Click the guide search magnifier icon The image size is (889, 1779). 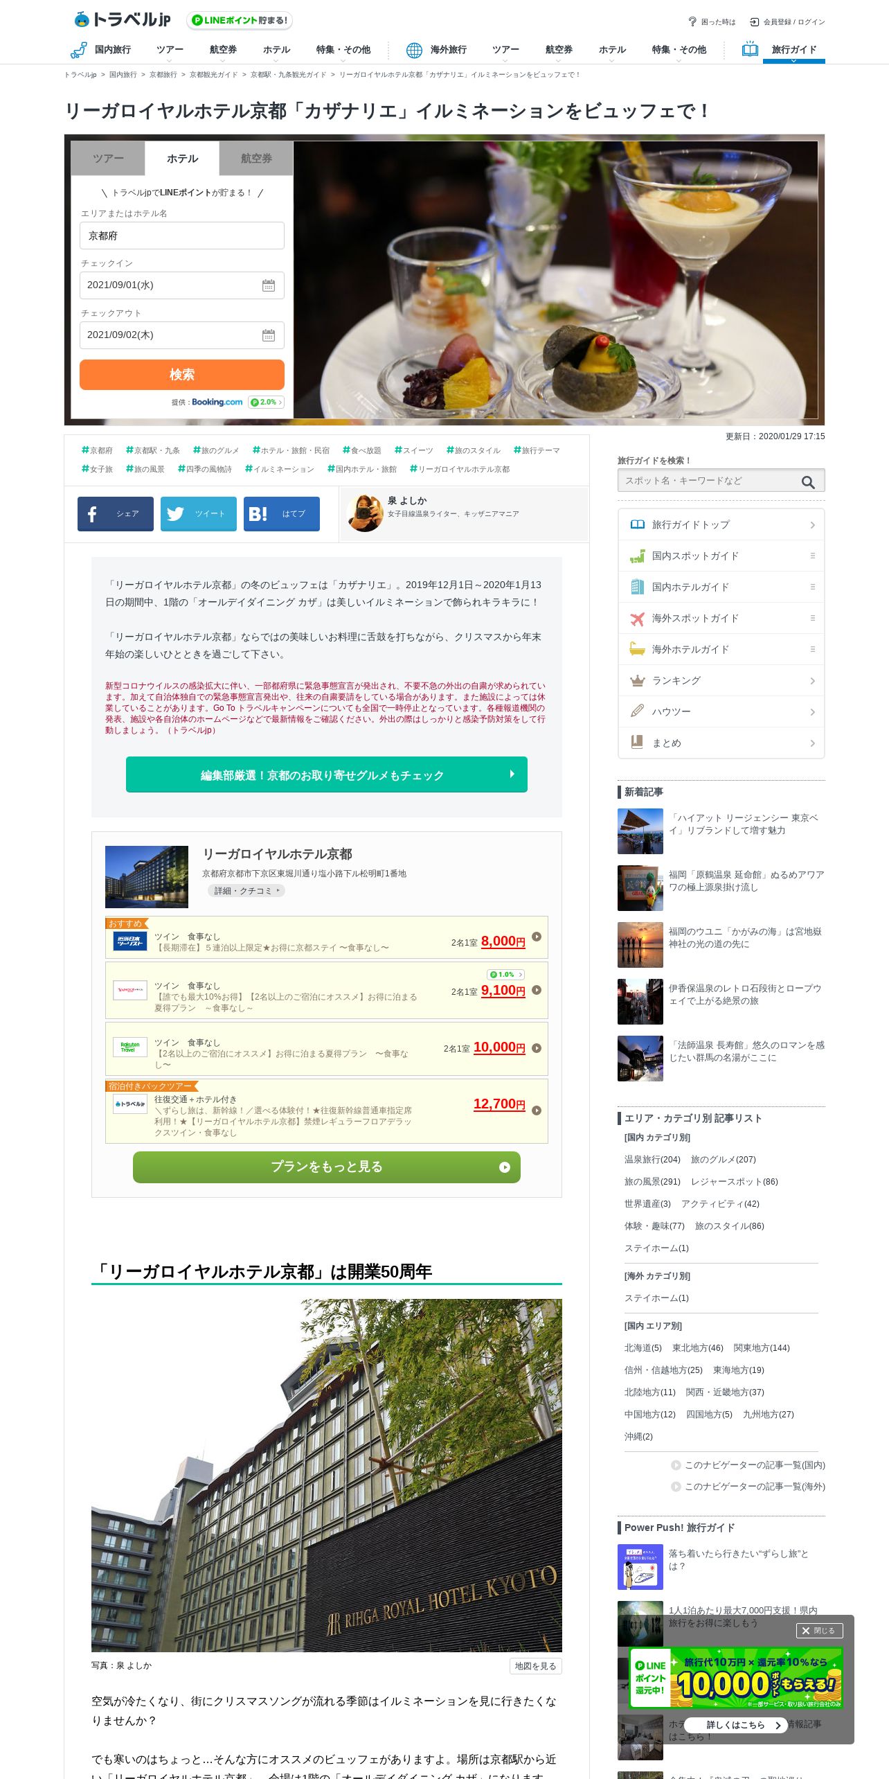tap(808, 481)
